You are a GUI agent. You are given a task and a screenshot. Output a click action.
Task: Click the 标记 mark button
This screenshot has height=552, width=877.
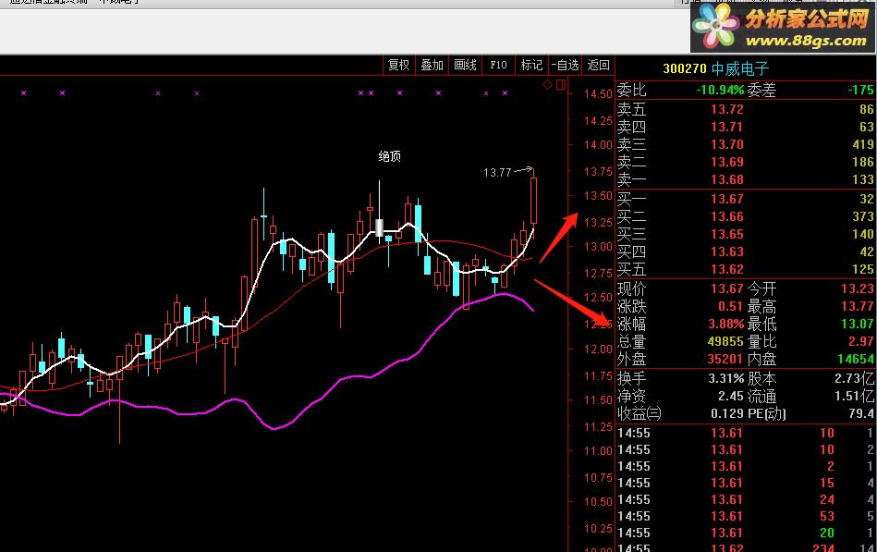coord(531,65)
